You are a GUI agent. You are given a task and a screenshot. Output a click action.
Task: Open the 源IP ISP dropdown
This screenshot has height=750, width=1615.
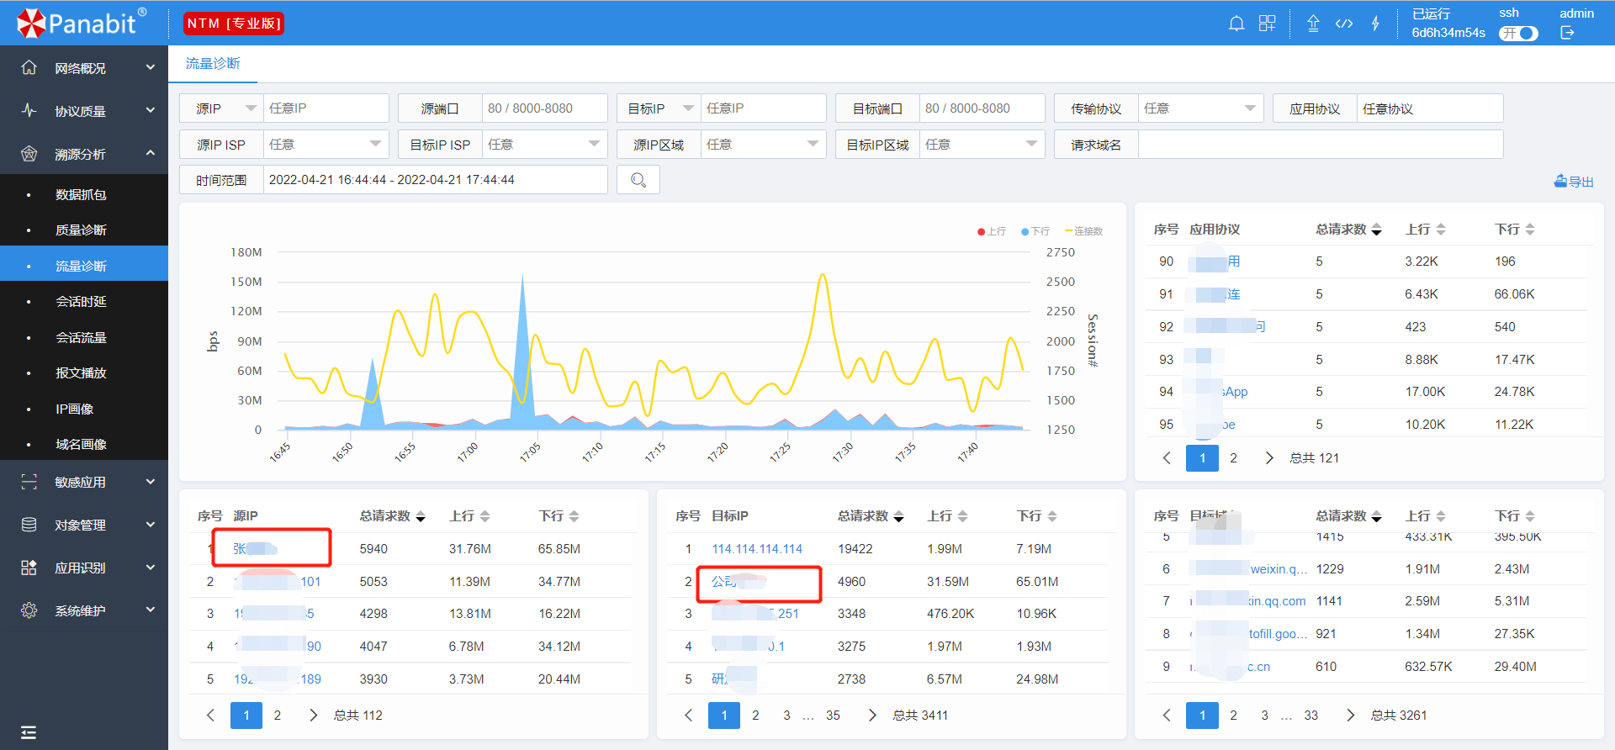point(326,145)
